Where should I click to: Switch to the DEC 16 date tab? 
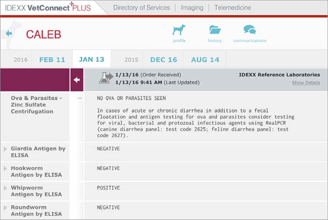point(164,59)
